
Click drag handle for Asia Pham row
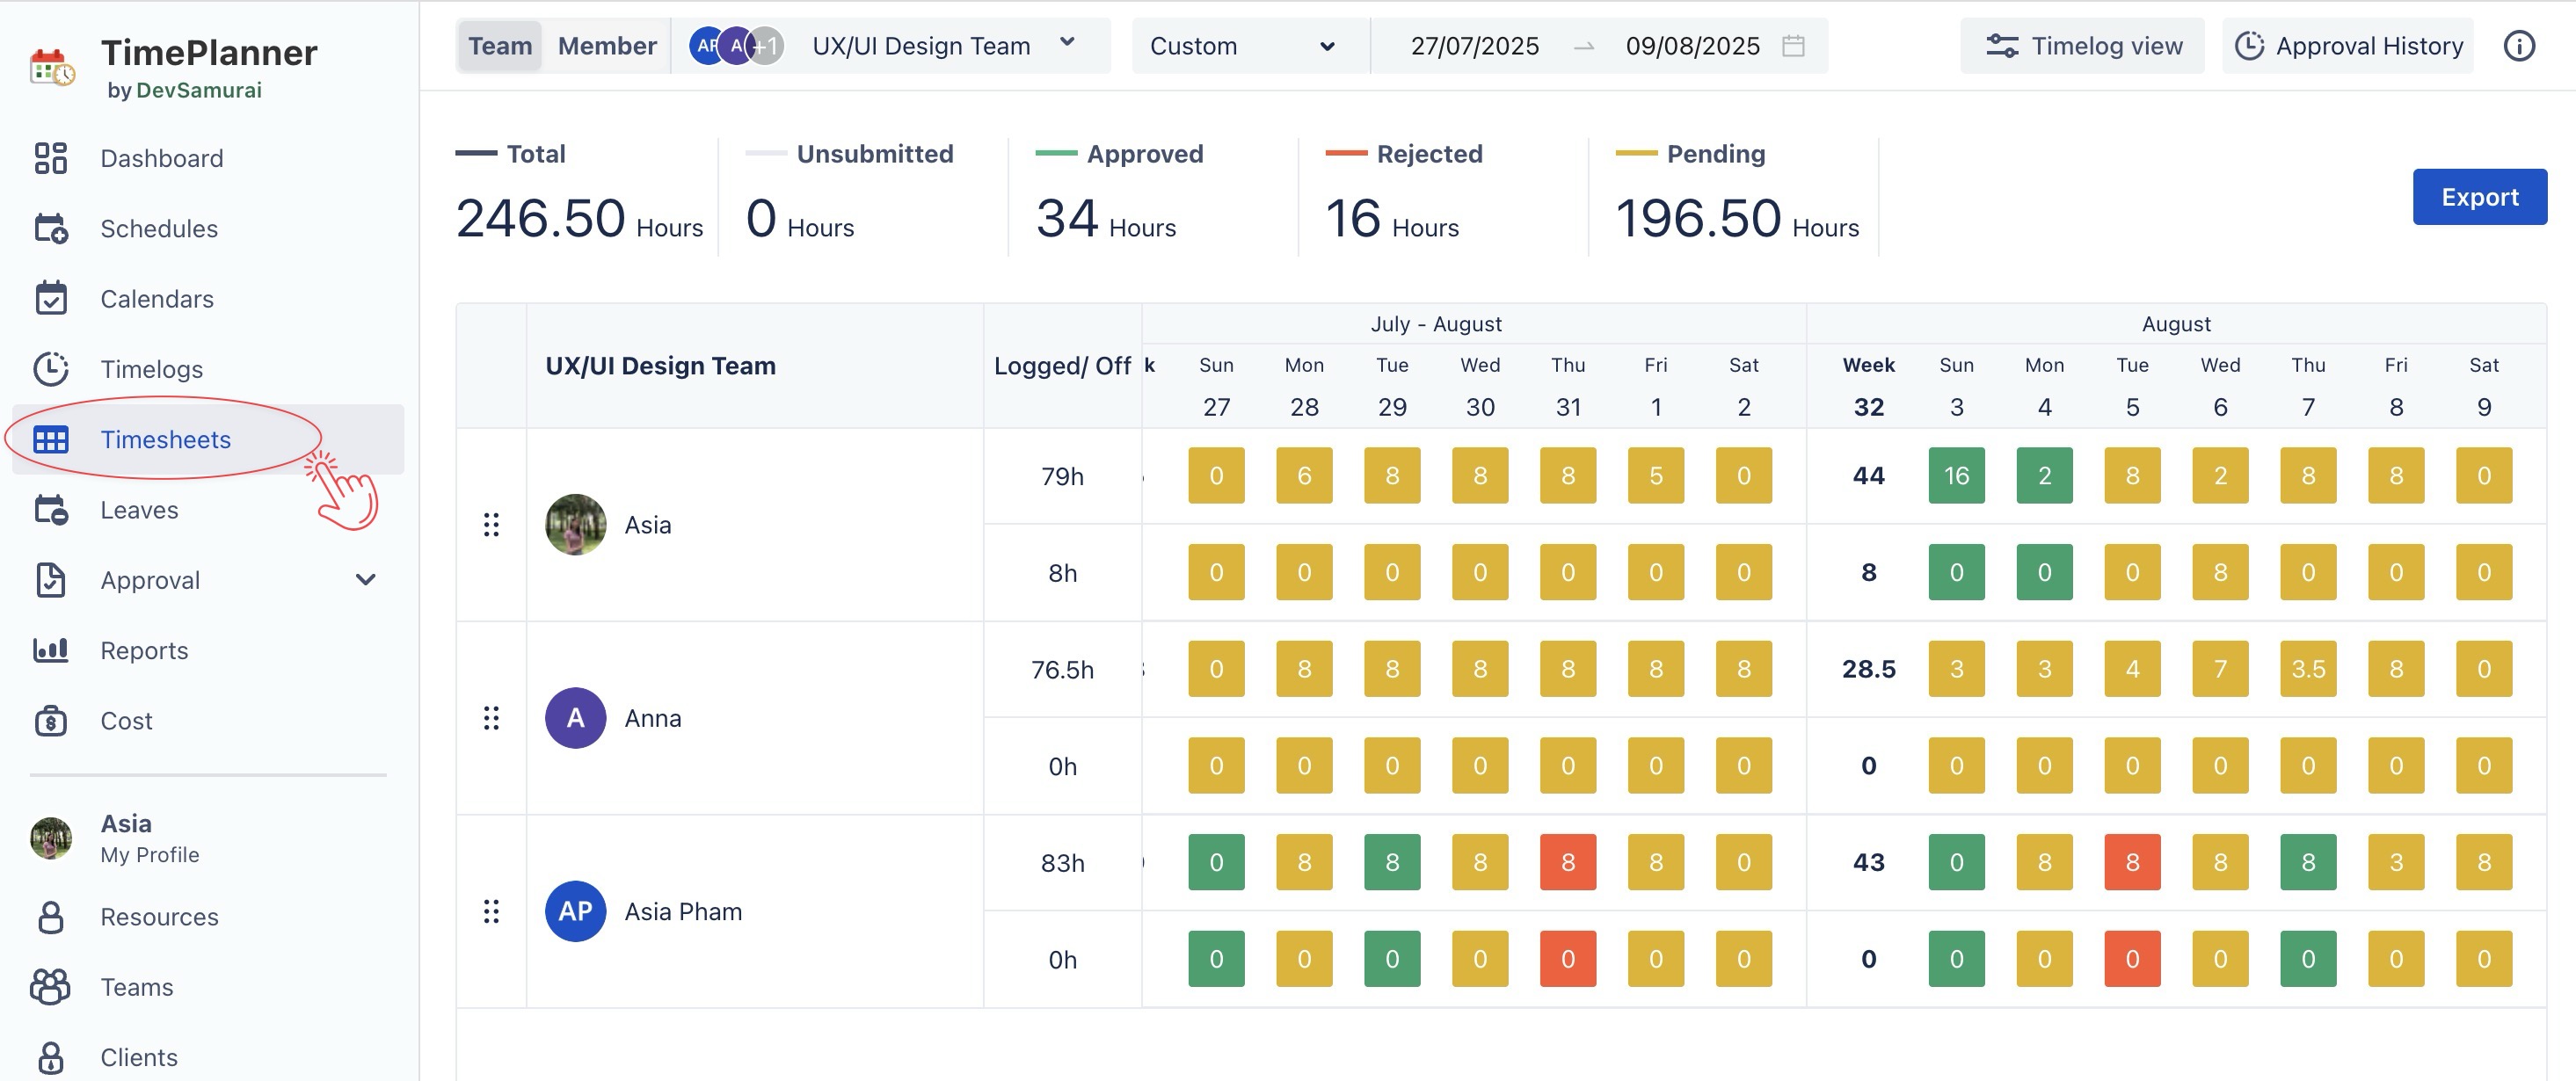pyautogui.click(x=491, y=911)
